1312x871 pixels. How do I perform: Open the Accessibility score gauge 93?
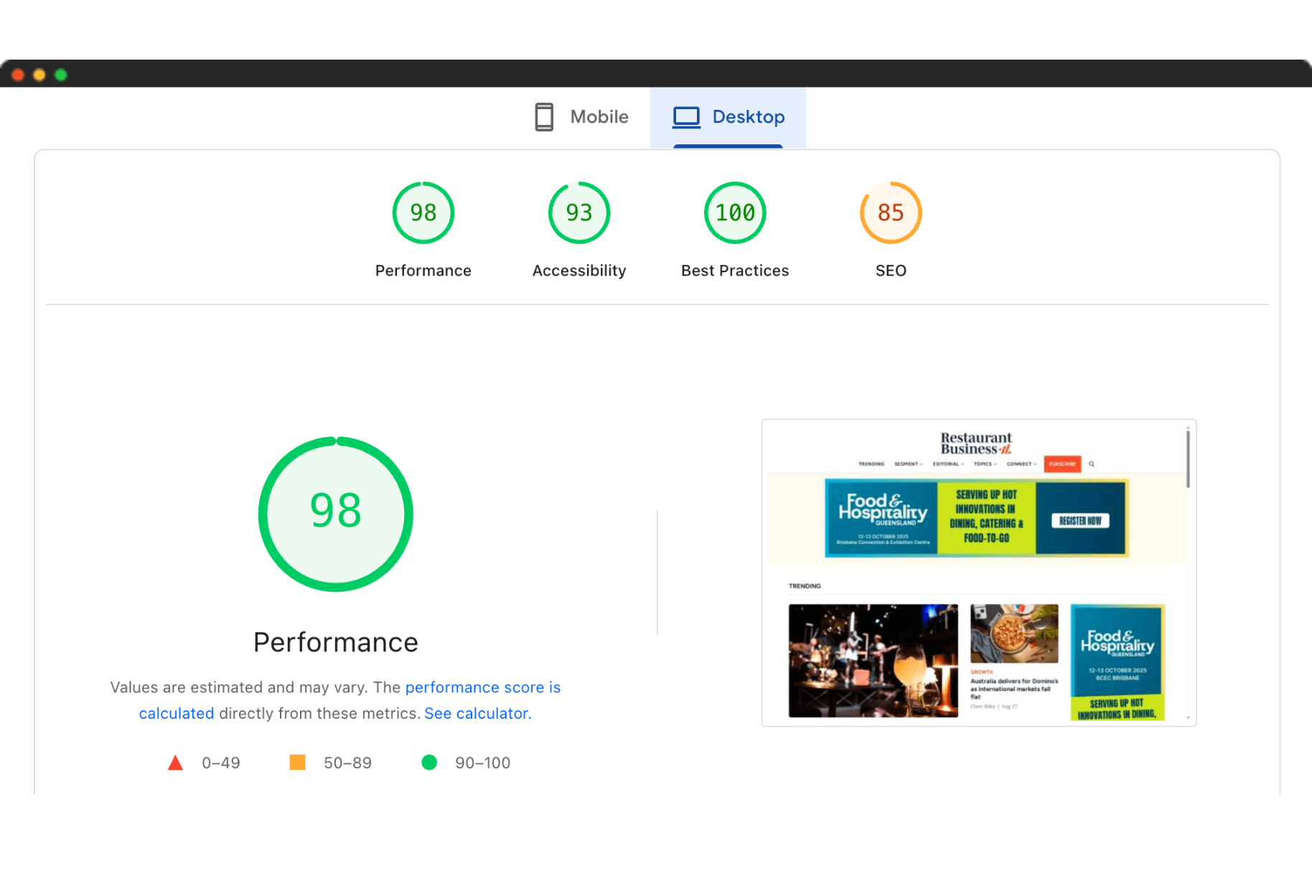578,213
